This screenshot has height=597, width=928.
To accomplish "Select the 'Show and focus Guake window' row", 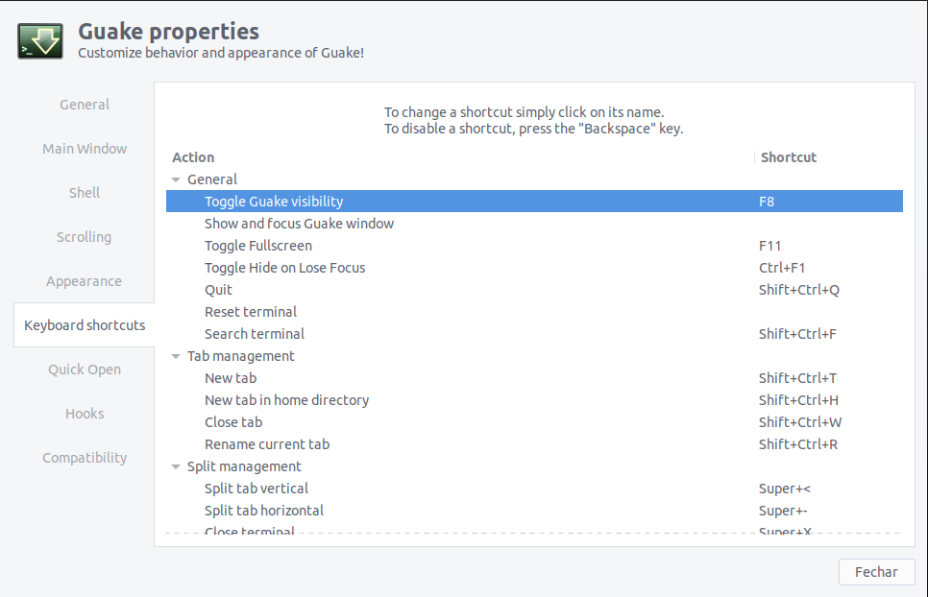I will (x=534, y=224).
